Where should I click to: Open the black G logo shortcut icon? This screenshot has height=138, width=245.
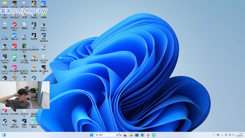tap(5, 78)
